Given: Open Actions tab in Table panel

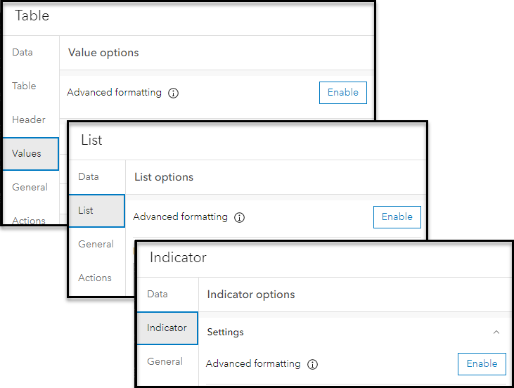Looking at the screenshot, I should (x=29, y=220).
